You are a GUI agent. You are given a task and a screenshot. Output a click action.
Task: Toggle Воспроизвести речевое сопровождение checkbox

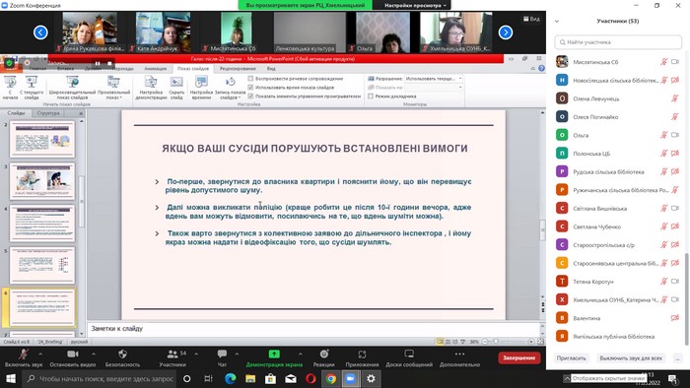pos(250,79)
